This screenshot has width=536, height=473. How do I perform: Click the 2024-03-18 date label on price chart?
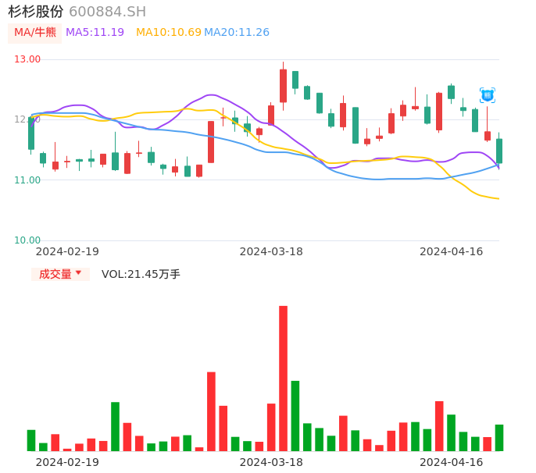[271, 251]
